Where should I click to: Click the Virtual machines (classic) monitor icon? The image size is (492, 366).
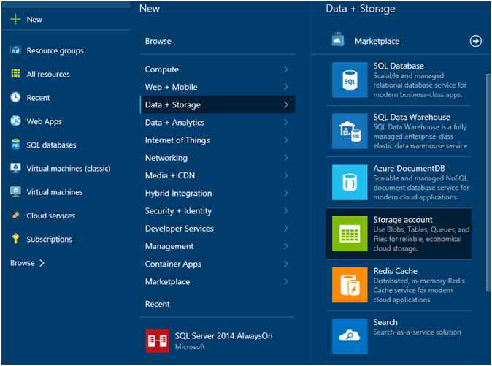[x=15, y=168]
